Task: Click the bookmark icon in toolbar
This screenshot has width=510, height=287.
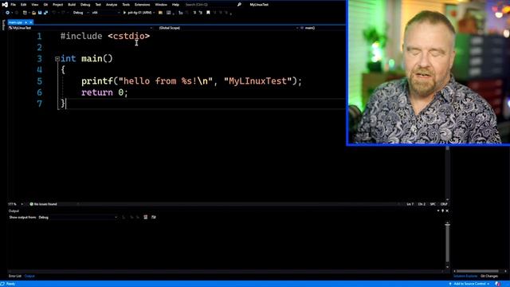Action: coord(208,13)
